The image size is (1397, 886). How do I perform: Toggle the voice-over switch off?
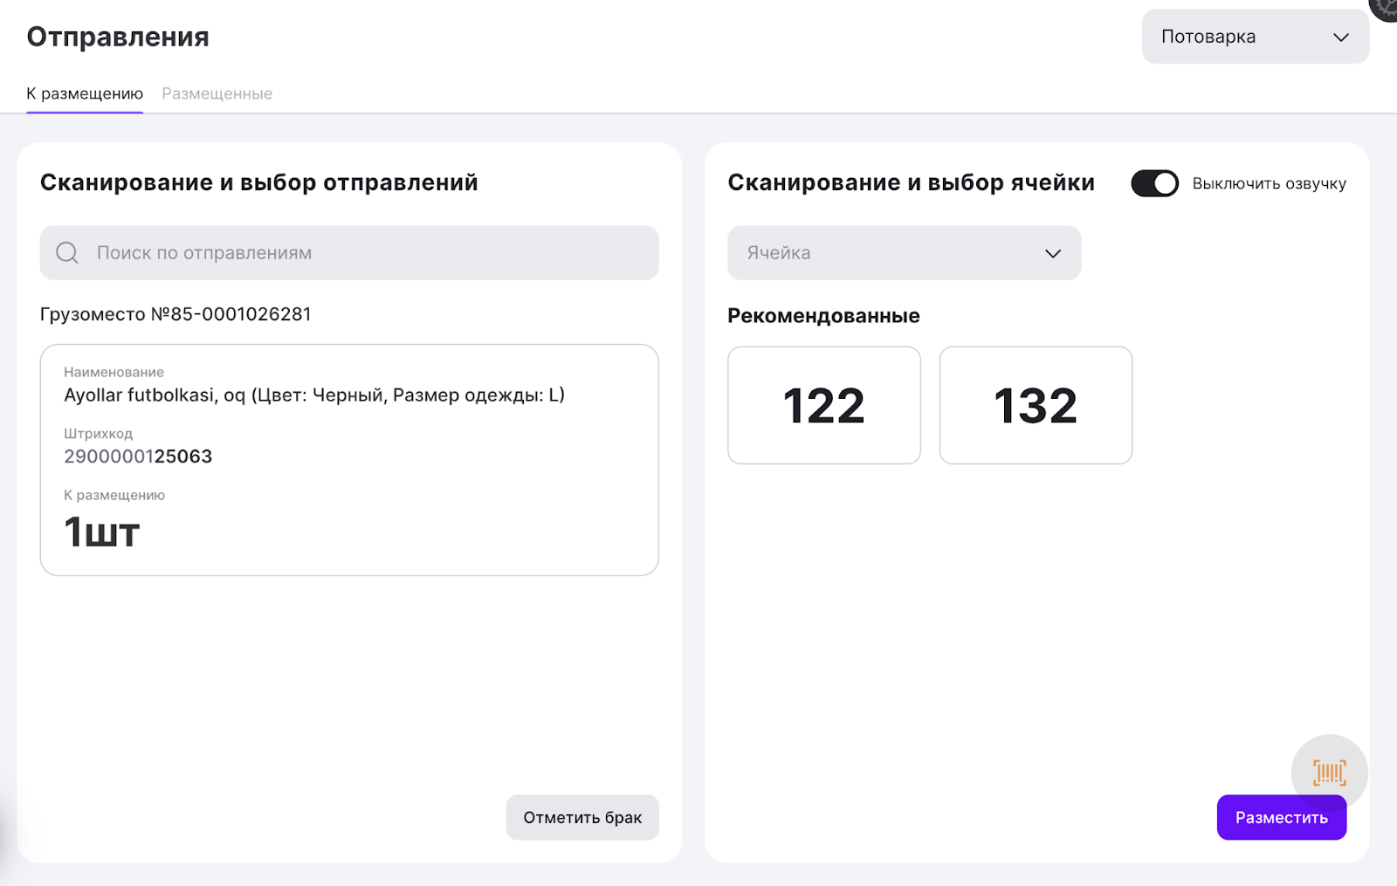click(x=1154, y=183)
